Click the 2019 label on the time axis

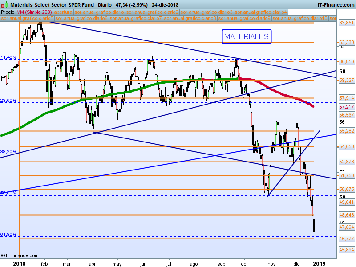pyautogui.click(x=319, y=263)
